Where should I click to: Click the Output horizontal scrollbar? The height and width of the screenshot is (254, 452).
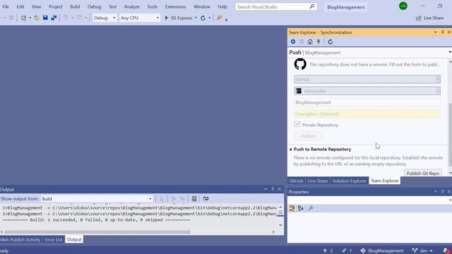(97, 232)
